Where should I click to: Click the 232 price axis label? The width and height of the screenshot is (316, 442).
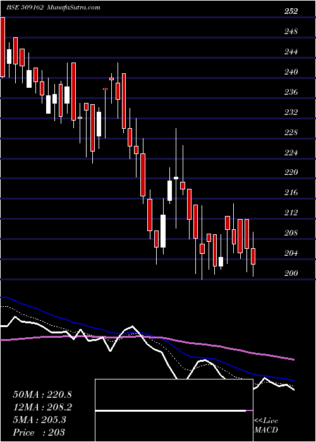[291, 112]
